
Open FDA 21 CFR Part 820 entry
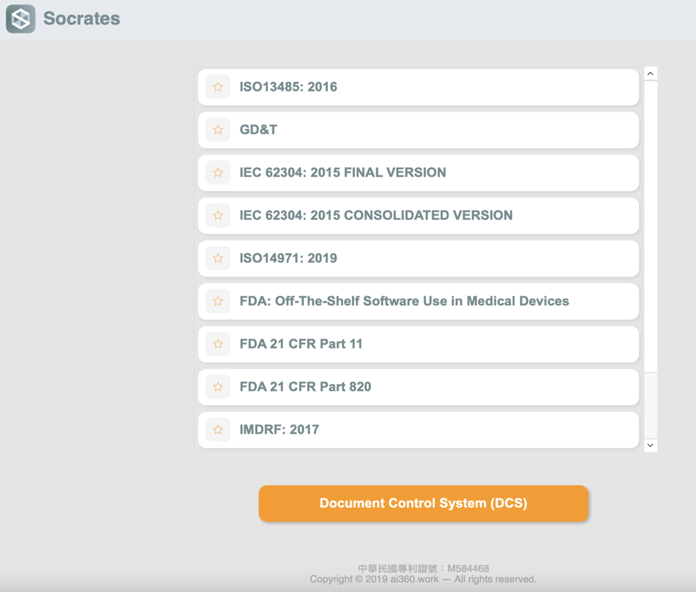[x=305, y=387]
